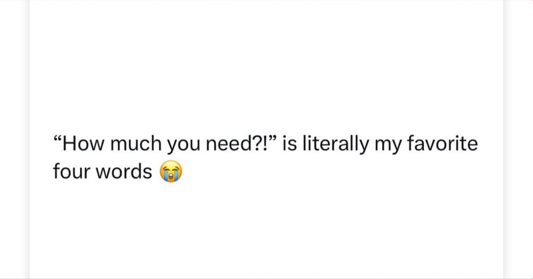Click the empty space right of the emoji

(340, 171)
